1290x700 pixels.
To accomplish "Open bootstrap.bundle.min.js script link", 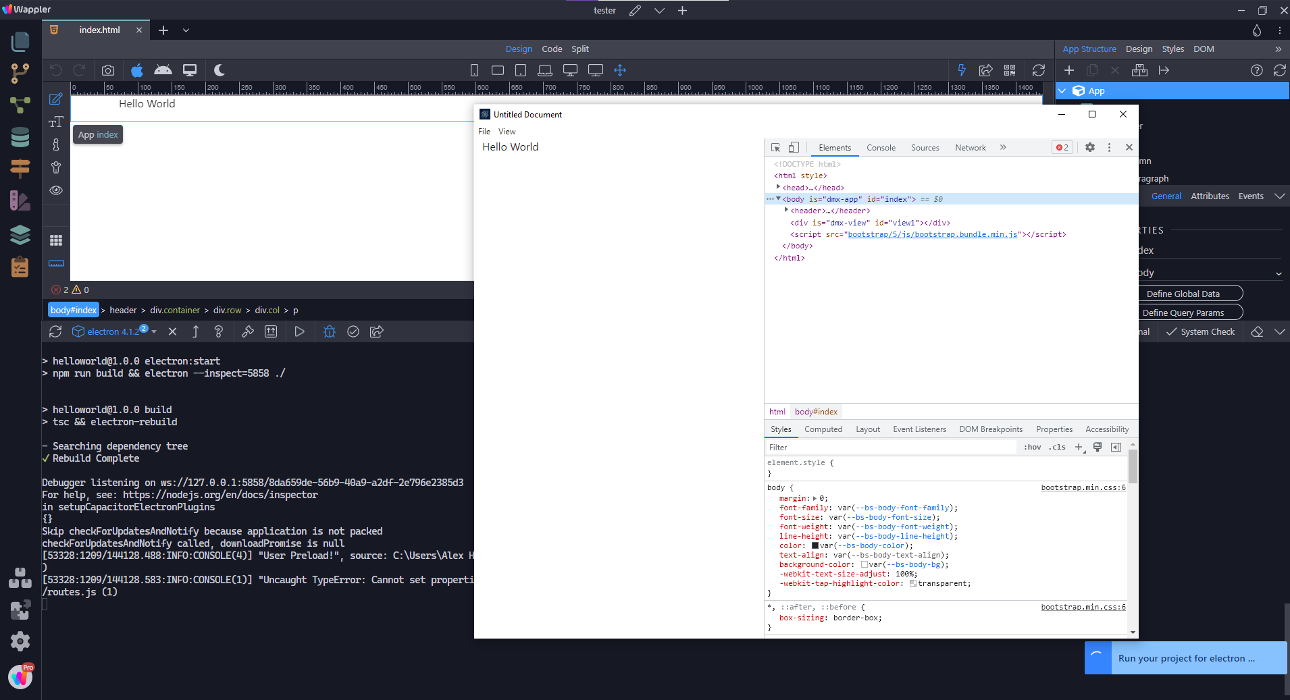I will (x=933, y=234).
